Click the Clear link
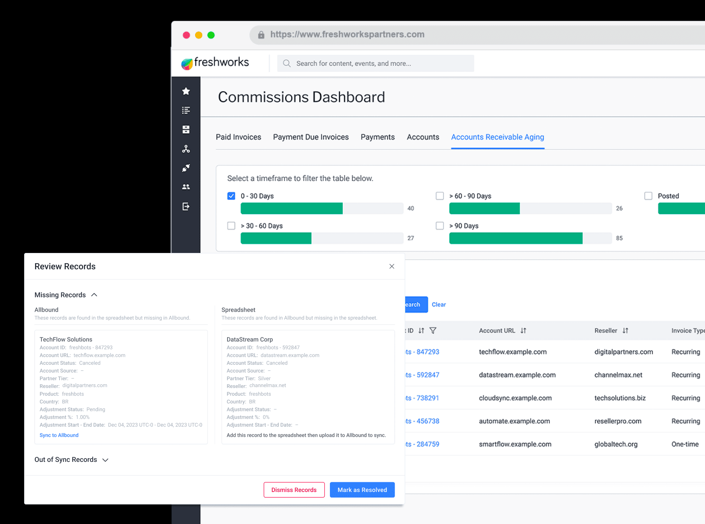 coord(439,305)
